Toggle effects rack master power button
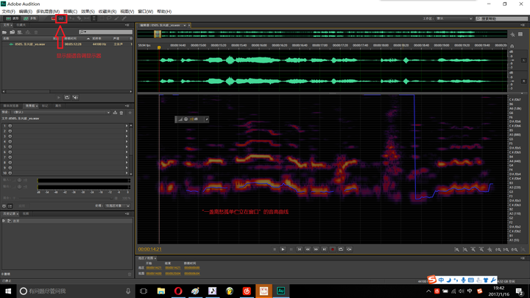Image resolution: width=530 pixels, height=298 pixels. point(4,206)
